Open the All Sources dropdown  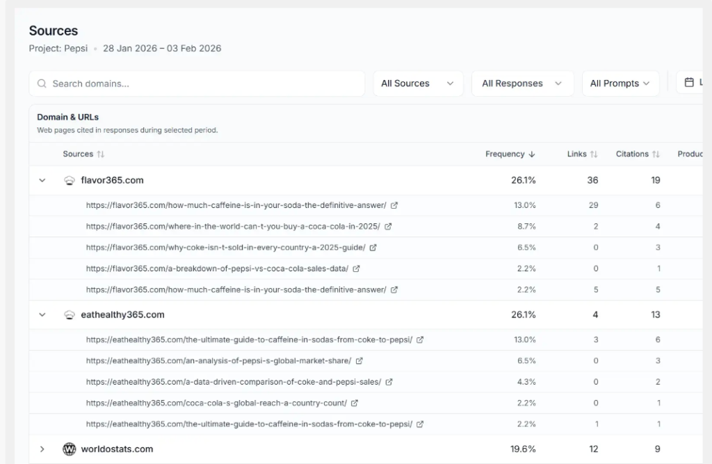pyautogui.click(x=418, y=83)
